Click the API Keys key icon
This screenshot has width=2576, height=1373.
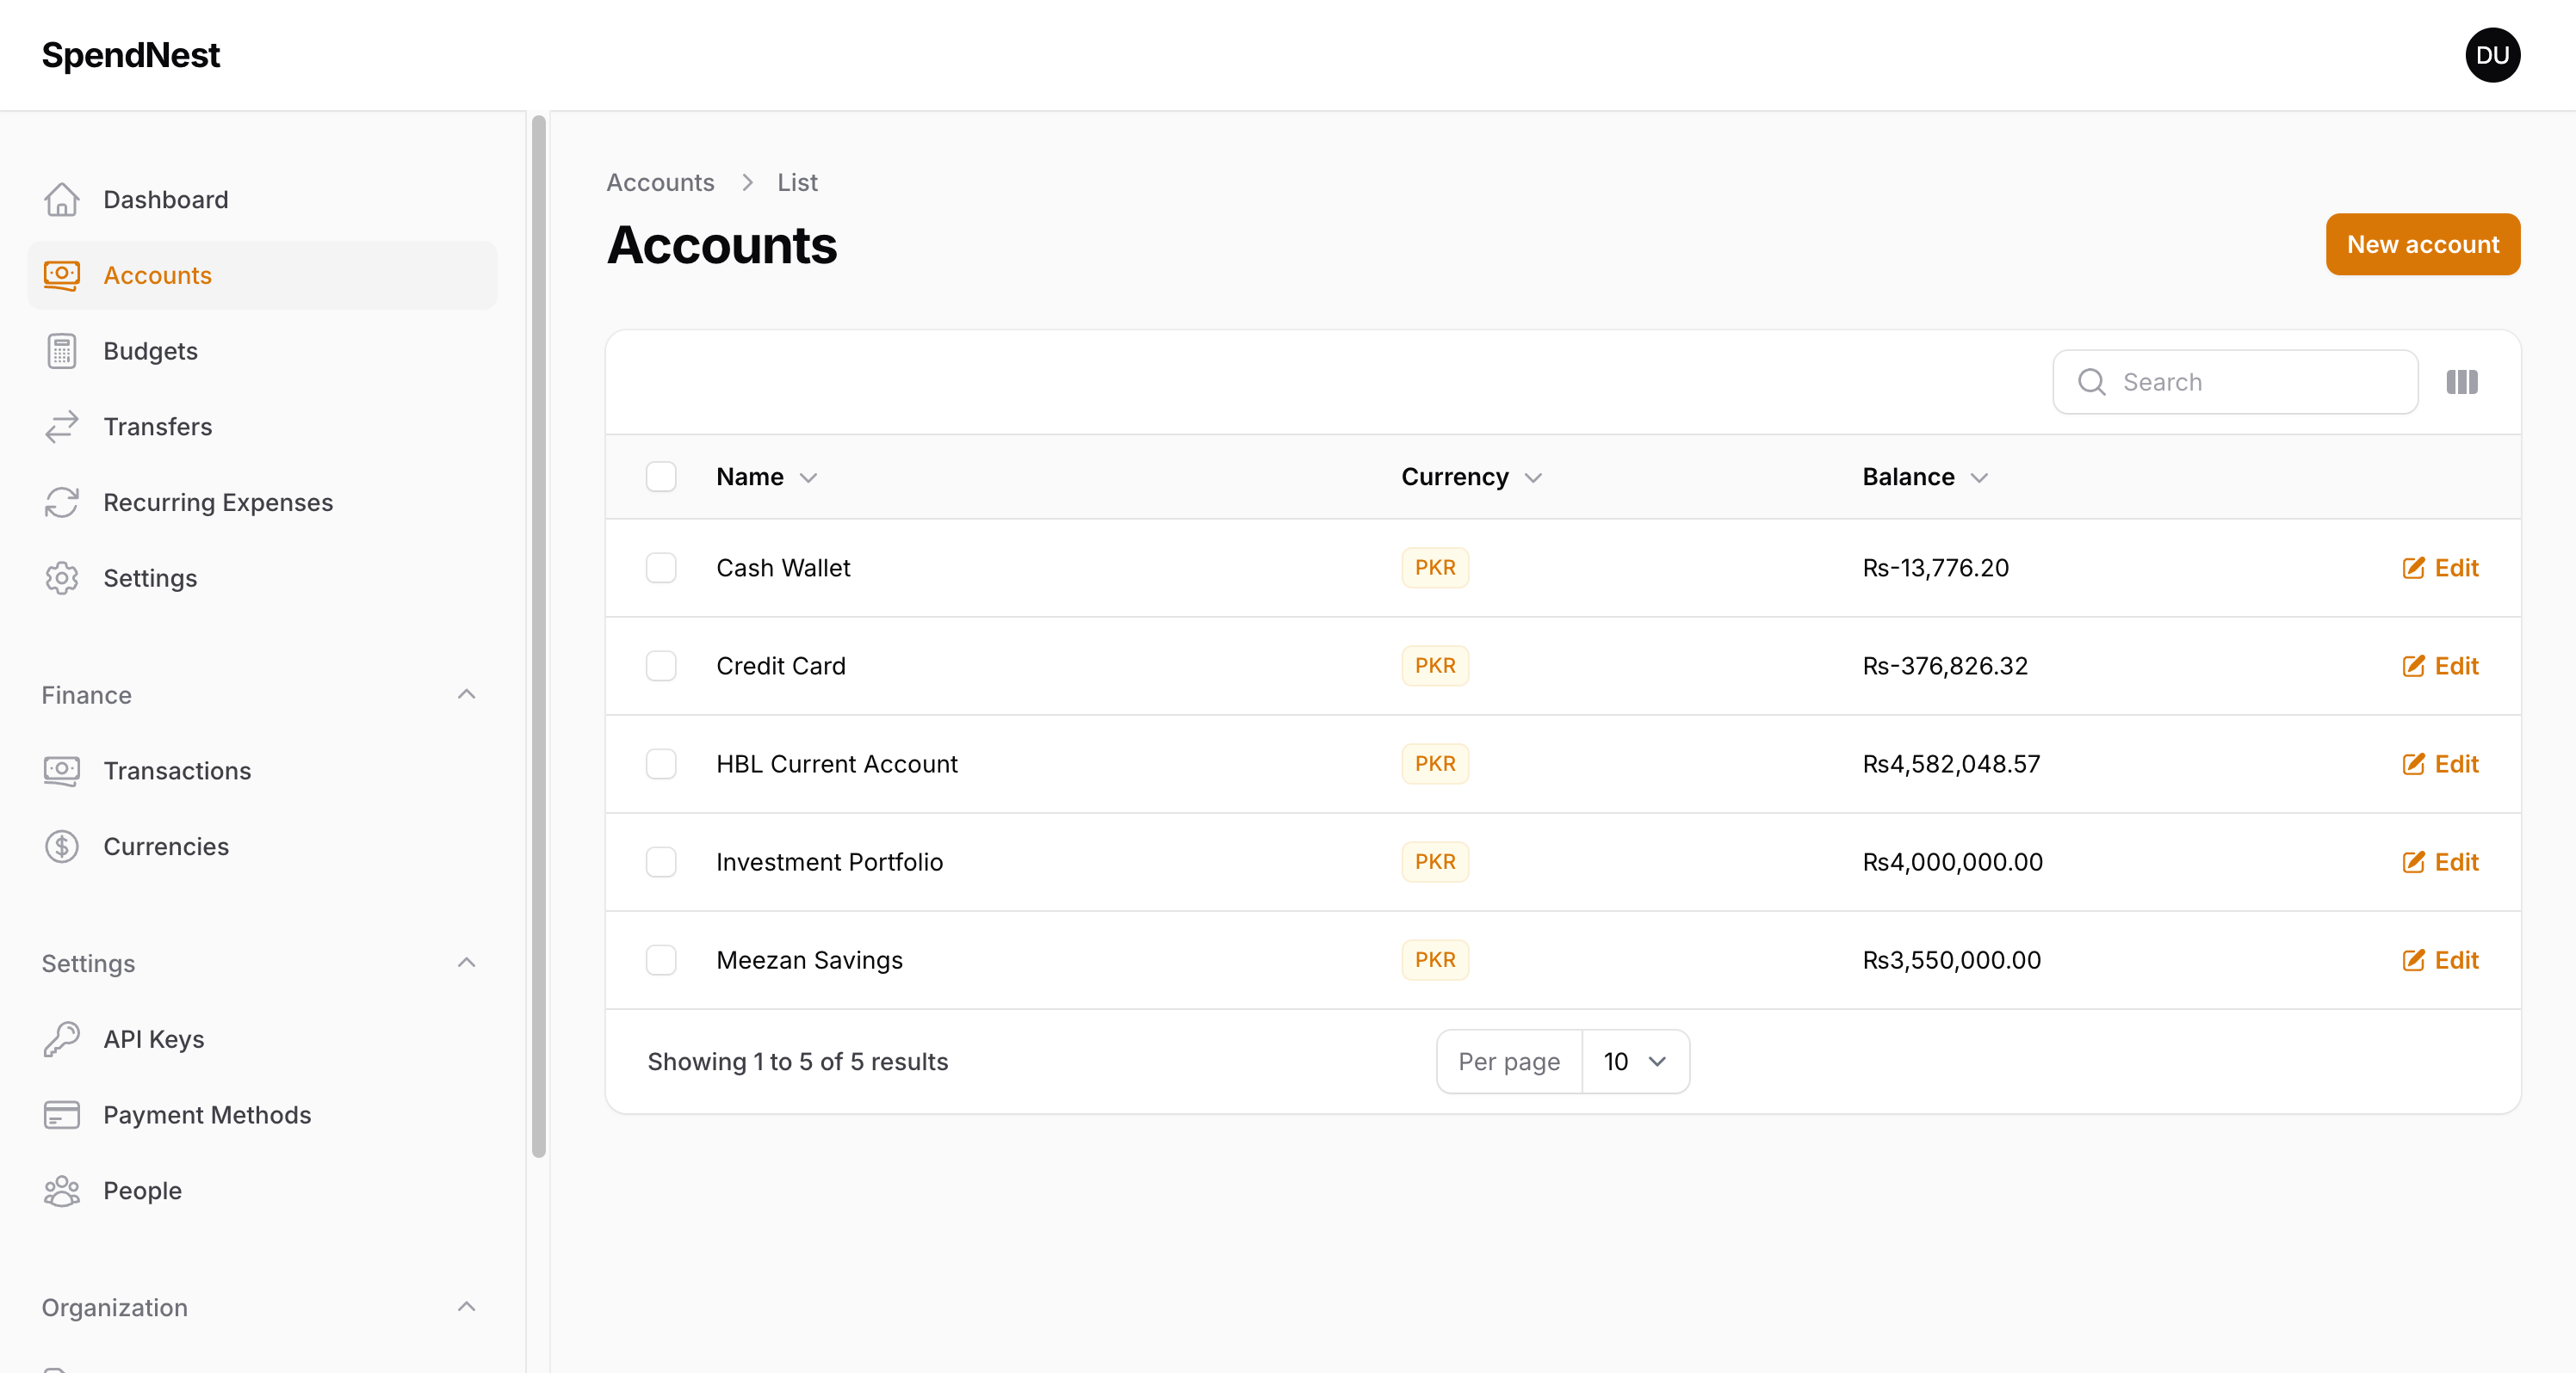coord(61,1039)
